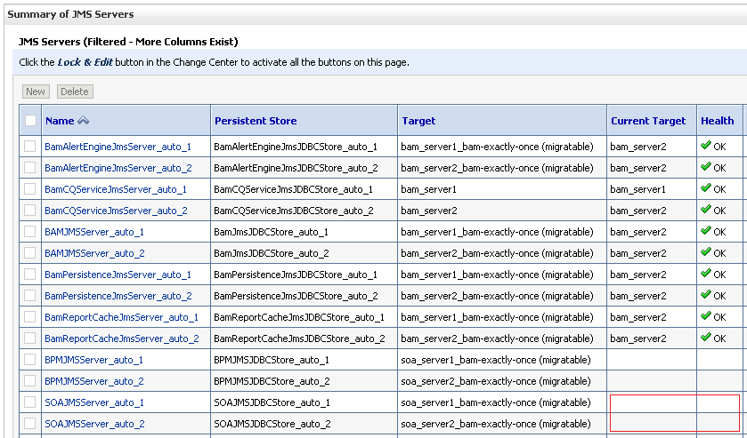This screenshot has height=438, width=747.
Task: Click the Health column header
Action: point(717,121)
